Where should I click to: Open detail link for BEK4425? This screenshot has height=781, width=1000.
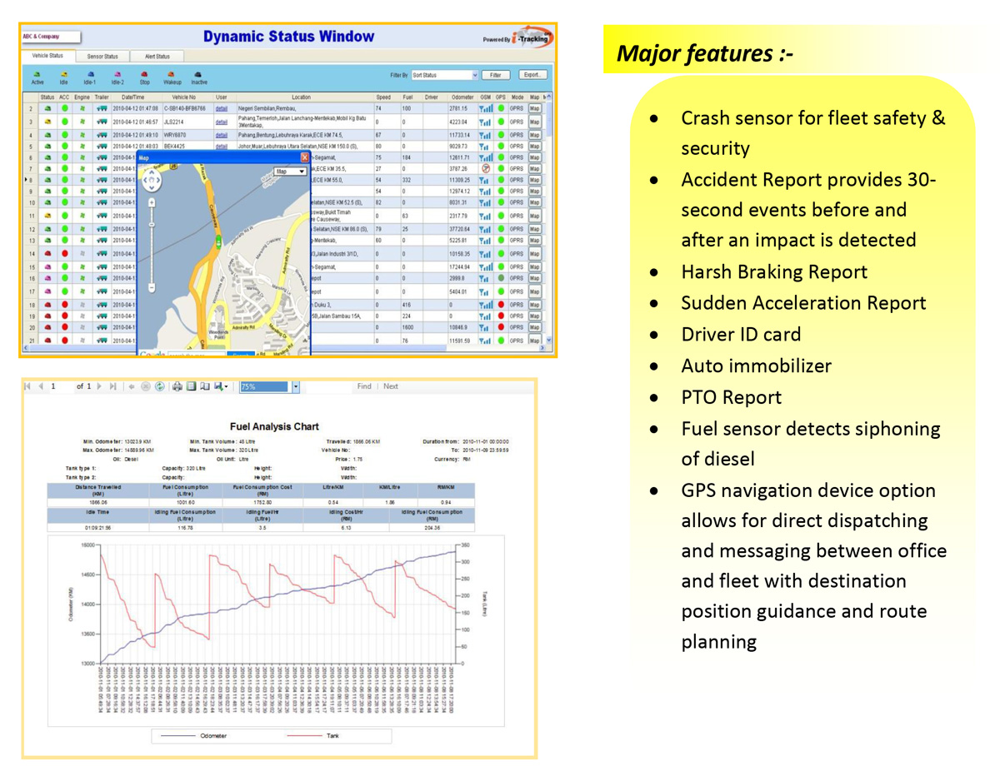pyautogui.click(x=221, y=146)
